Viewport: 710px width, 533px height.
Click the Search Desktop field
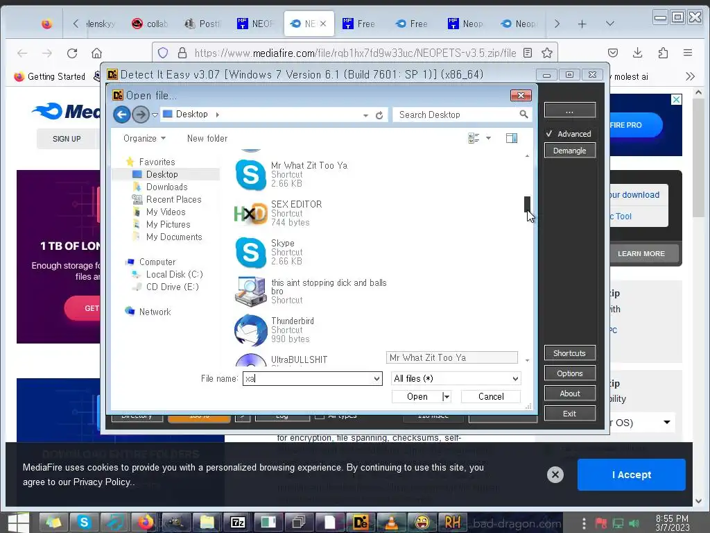(x=458, y=115)
